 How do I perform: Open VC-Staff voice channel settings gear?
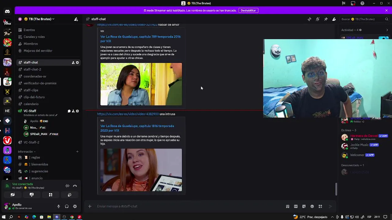click(77, 111)
